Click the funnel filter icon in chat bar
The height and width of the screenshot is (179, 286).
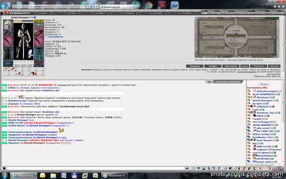199,168
